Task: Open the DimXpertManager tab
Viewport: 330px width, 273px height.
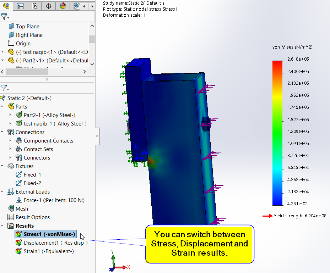Action: coord(49,6)
